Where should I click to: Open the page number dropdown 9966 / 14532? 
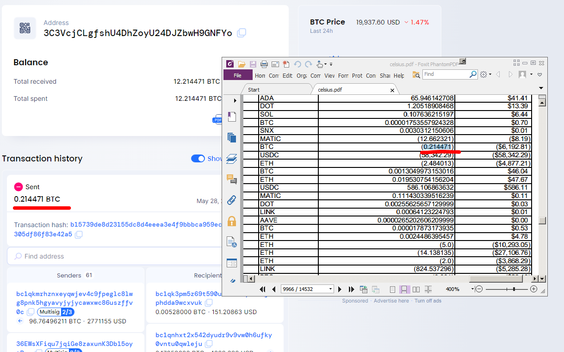coord(330,289)
